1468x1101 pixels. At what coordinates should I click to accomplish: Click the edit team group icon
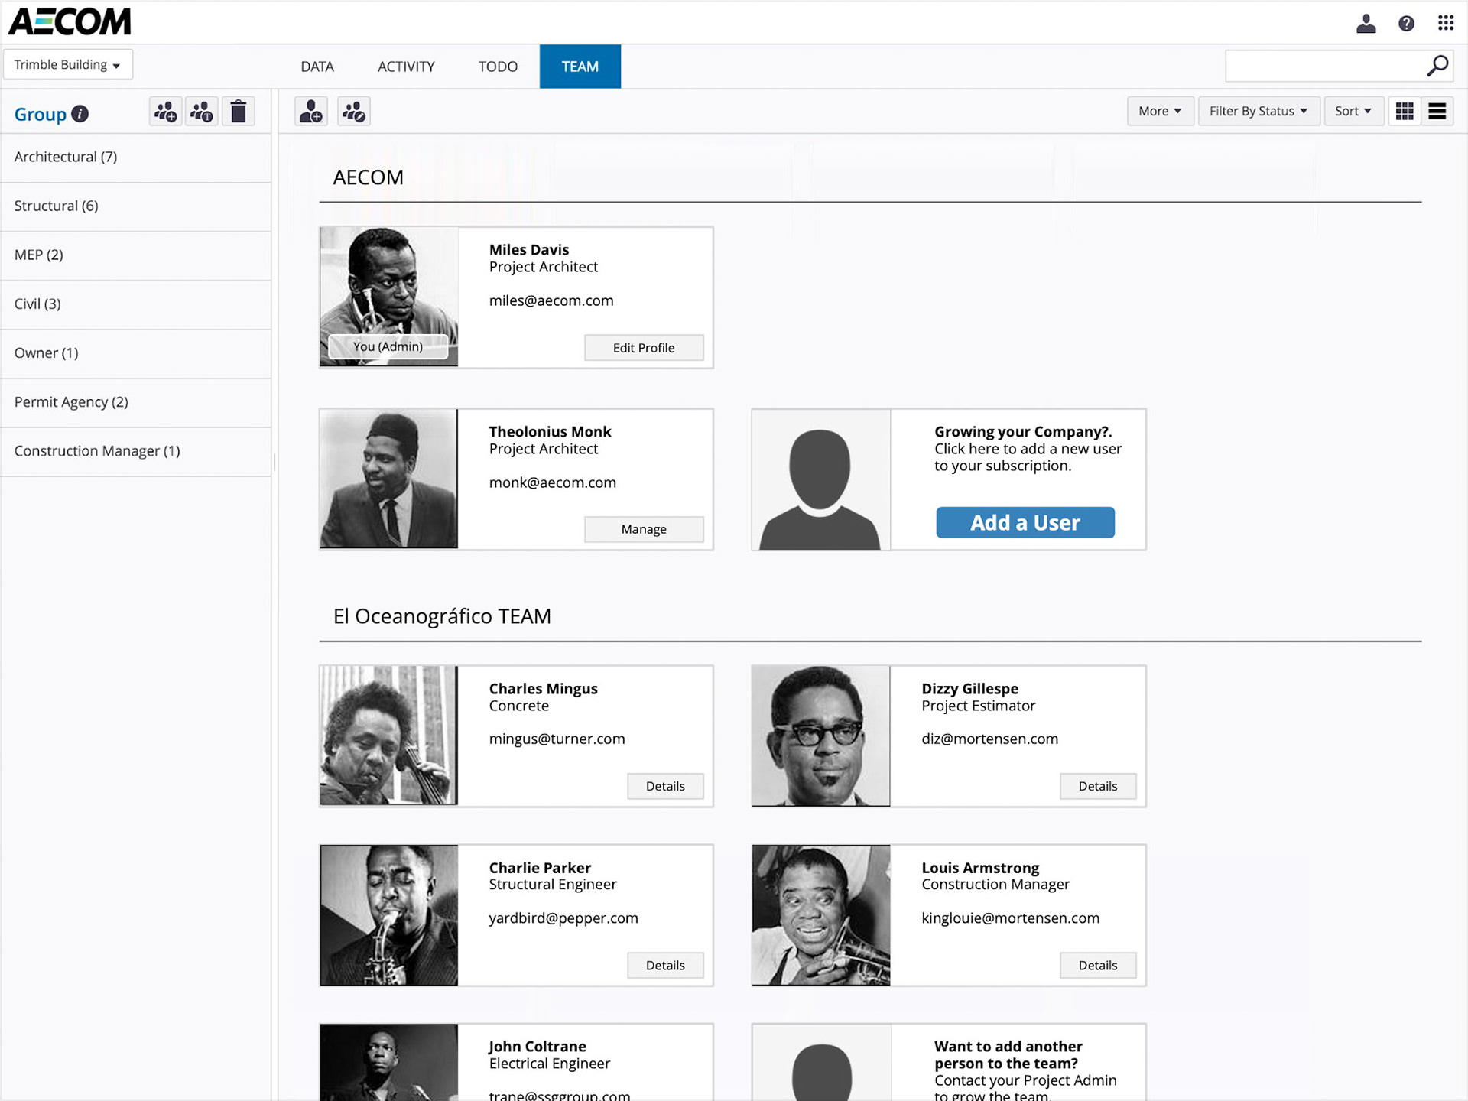(x=354, y=112)
